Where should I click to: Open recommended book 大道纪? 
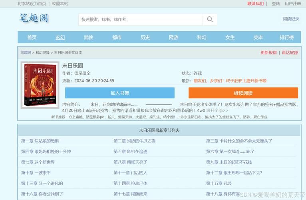pos(141,117)
